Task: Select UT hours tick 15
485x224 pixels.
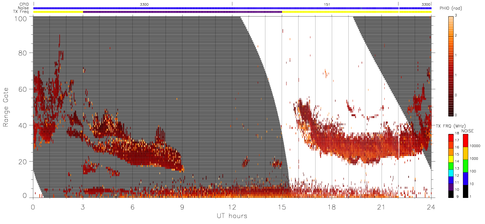Action: tap(282, 207)
